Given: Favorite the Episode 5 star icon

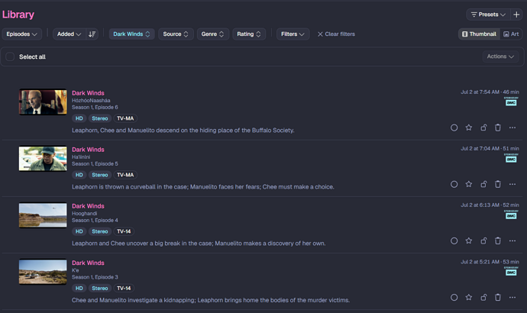Looking at the screenshot, I should coord(468,184).
